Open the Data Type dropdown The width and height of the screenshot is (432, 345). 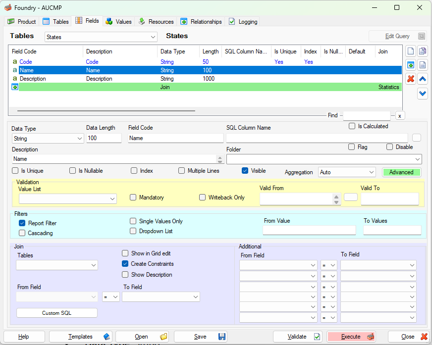click(48, 139)
